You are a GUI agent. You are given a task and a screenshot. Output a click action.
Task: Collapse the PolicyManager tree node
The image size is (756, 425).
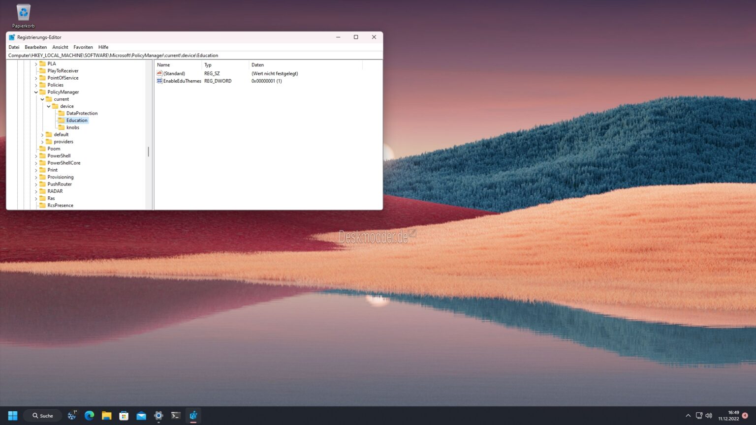tap(35, 92)
